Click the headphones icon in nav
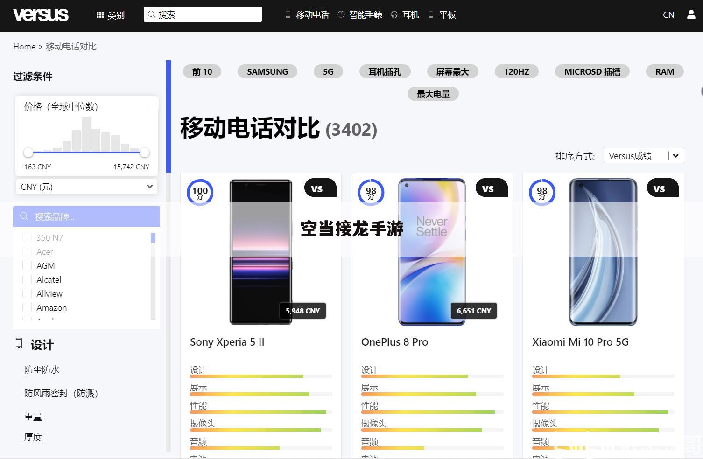Screen dimensions: 703x459 coord(394,15)
